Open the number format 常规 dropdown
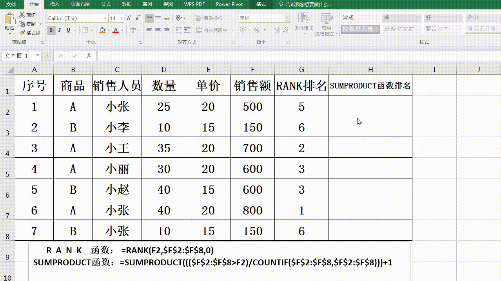Image resolution: width=501 pixels, height=281 pixels. [x=287, y=18]
